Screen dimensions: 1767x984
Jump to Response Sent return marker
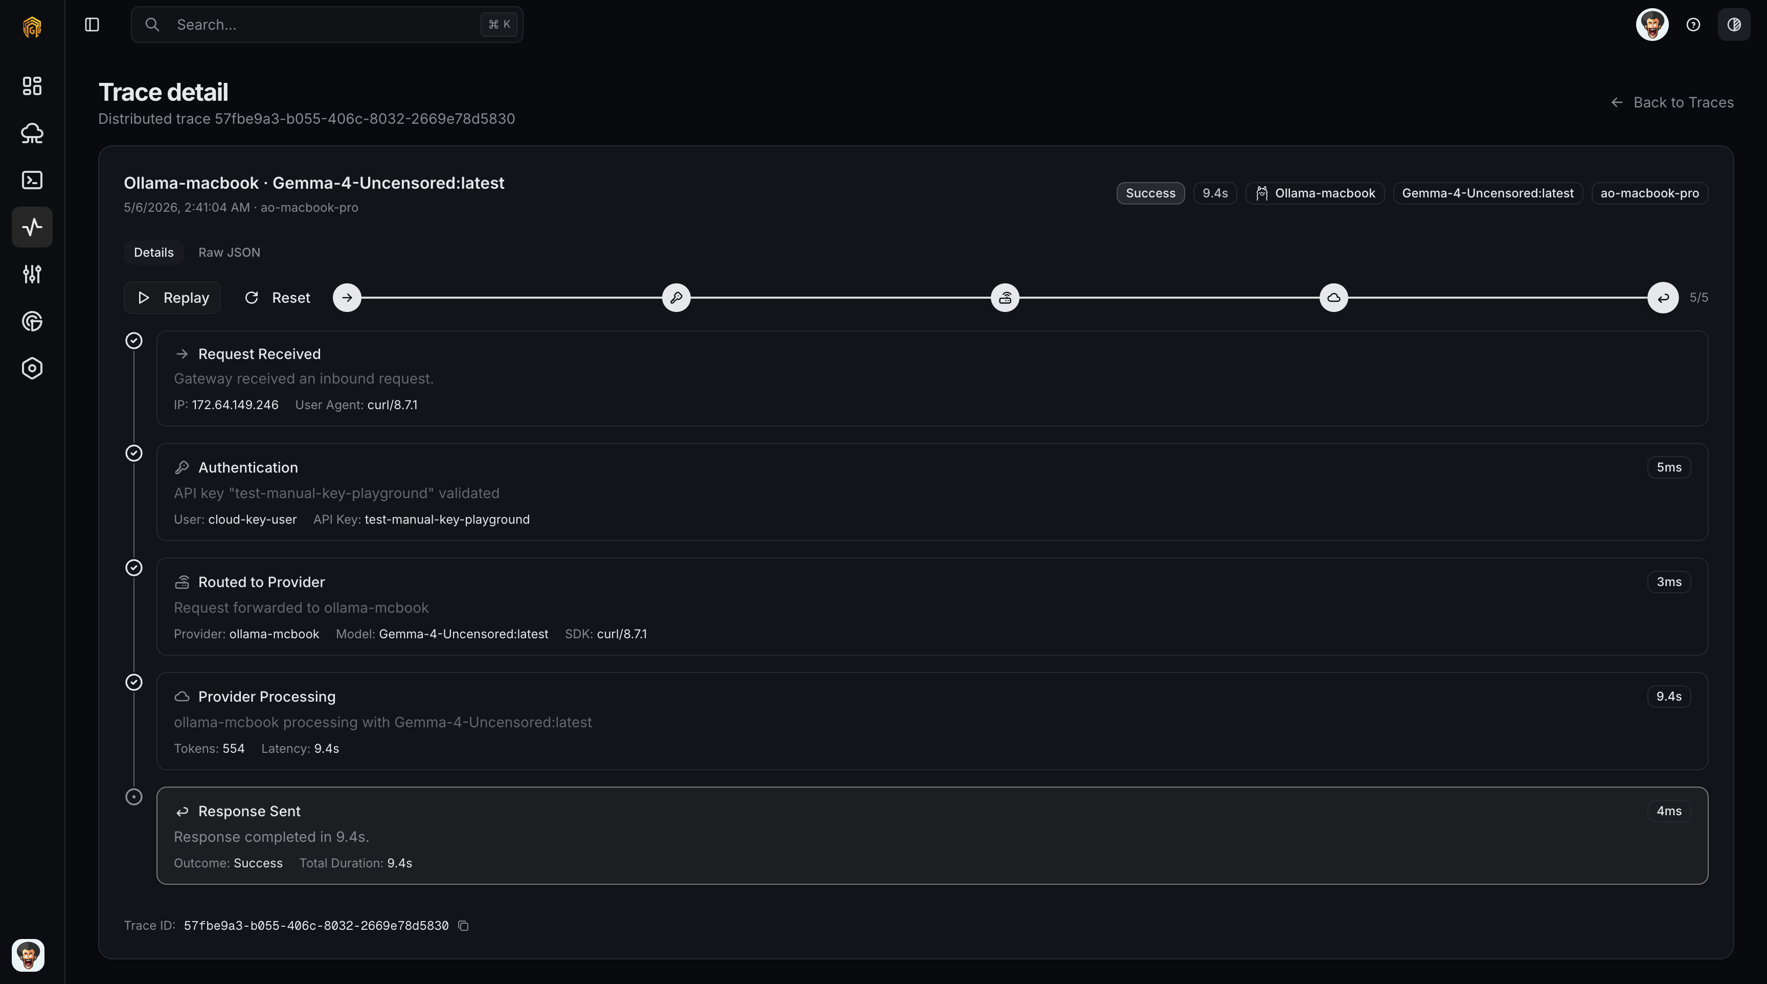pos(1663,298)
